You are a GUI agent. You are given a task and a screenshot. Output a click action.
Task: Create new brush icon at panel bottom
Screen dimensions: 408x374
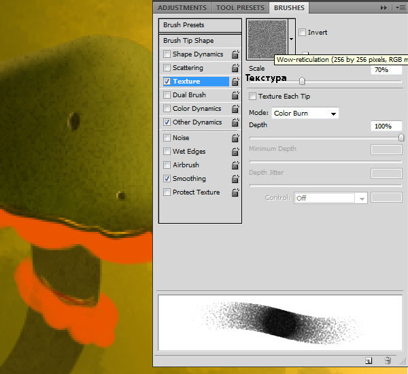coord(369,360)
